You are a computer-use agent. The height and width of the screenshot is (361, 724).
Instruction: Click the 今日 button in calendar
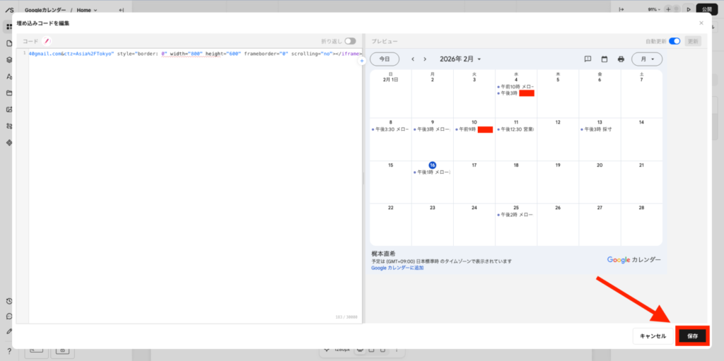click(385, 59)
